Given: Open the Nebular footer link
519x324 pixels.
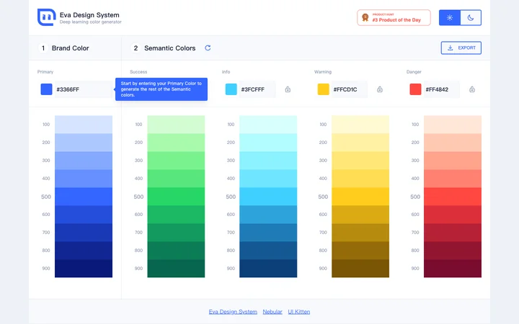Looking at the screenshot, I should click(272, 312).
